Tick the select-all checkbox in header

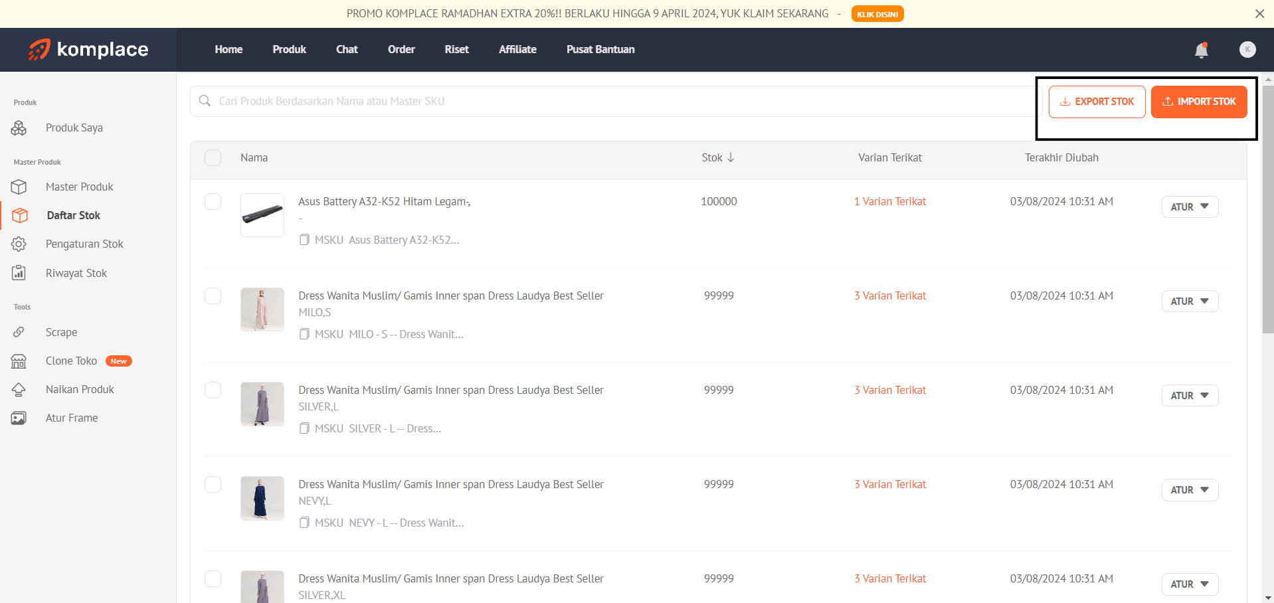point(213,157)
